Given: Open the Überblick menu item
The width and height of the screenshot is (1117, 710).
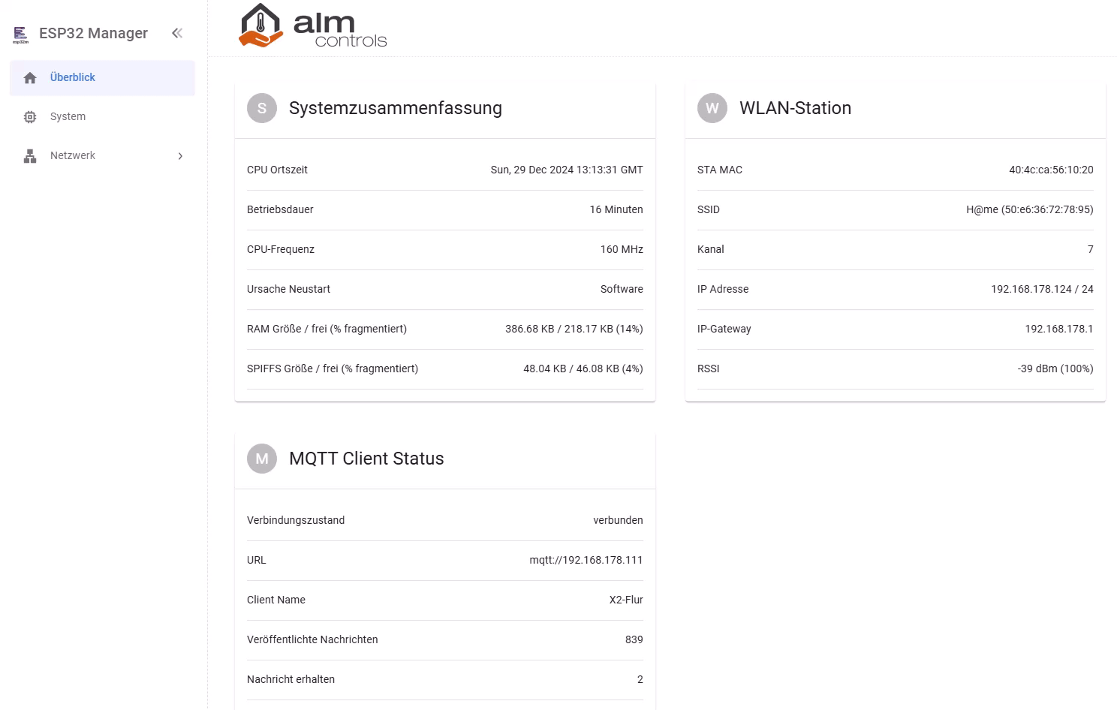Looking at the screenshot, I should click(x=102, y=78).
